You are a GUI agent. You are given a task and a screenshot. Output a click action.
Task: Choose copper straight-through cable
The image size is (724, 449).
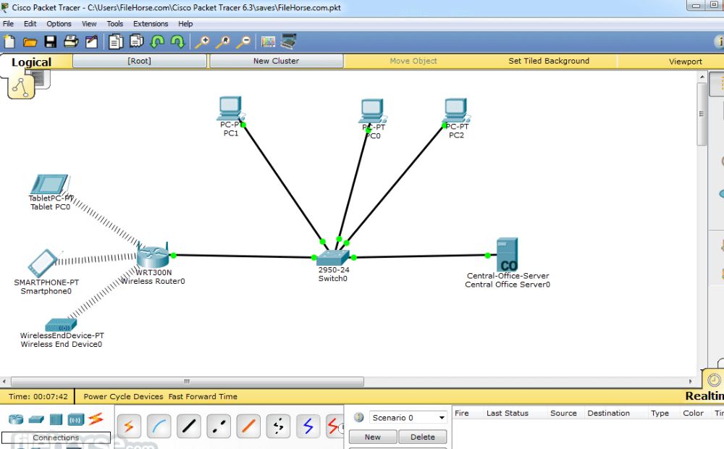[189, 426]
